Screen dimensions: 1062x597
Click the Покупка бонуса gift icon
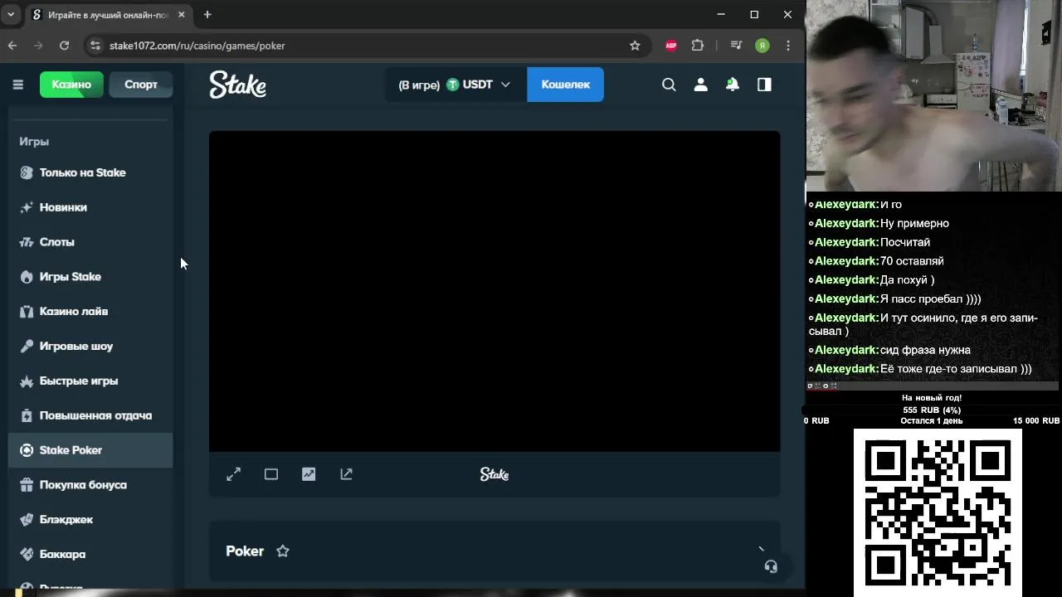[27, 485]
